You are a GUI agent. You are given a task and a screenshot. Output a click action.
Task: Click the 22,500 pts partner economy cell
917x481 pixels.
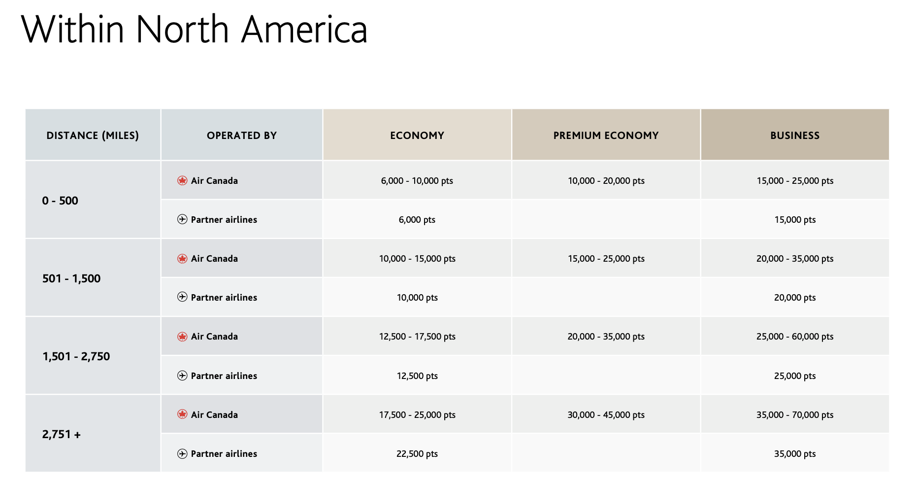(x=417, y=453)
